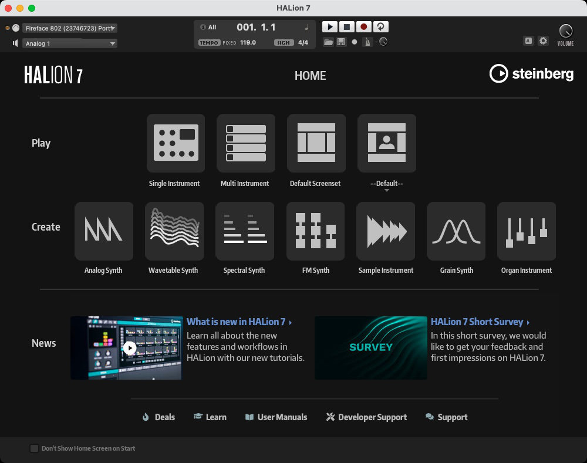Create a new Wavetable Synth
This screenshot has height=463, width=587.
point(174,231)
